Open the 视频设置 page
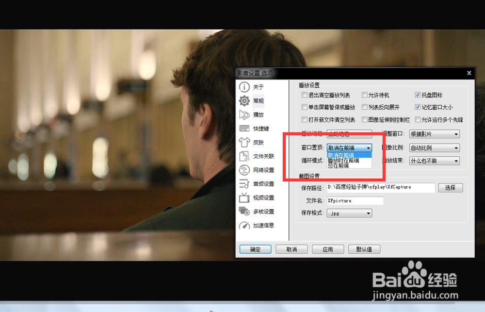 coord(263,197)
